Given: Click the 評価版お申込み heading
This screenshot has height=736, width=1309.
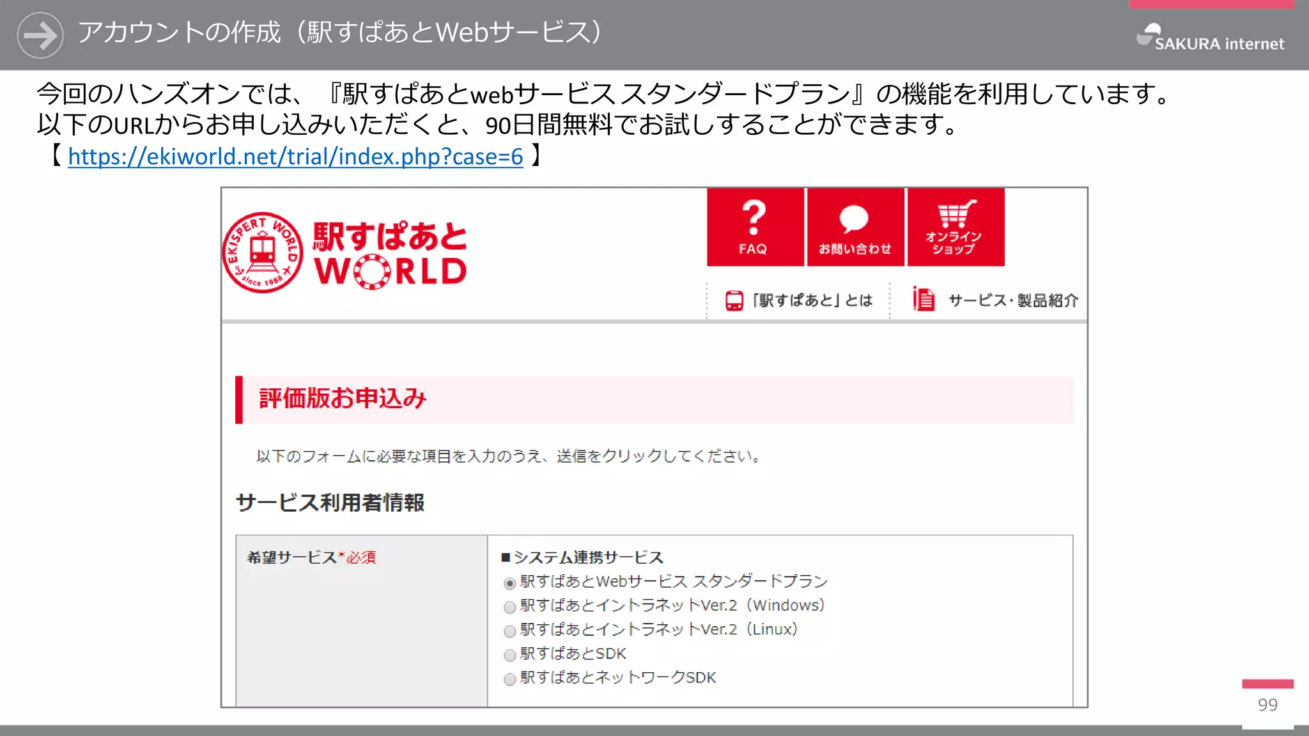Looking at the screenshot, I should (x=343, y=399).
